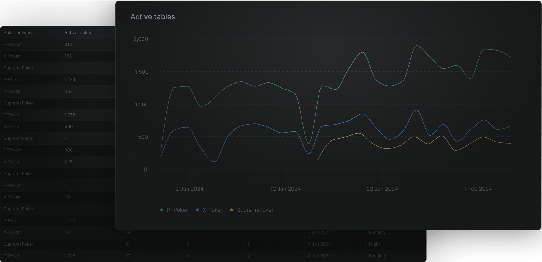Select the cell with value 5
542x262 pixels.
tap(188, 244)
